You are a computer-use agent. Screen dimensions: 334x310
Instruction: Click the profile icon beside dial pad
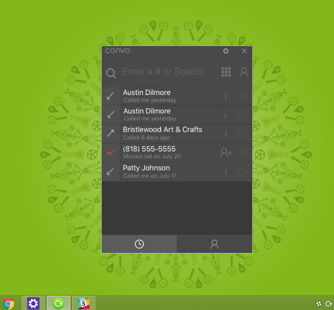244,72
